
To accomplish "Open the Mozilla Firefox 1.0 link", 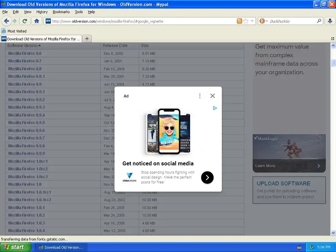I will 25,184.
